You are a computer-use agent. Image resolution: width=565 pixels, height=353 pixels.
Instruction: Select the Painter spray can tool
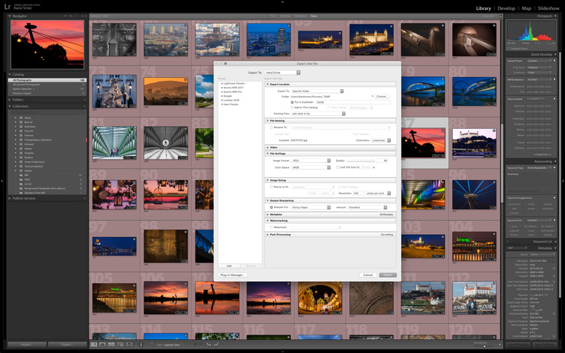(141, 345)
